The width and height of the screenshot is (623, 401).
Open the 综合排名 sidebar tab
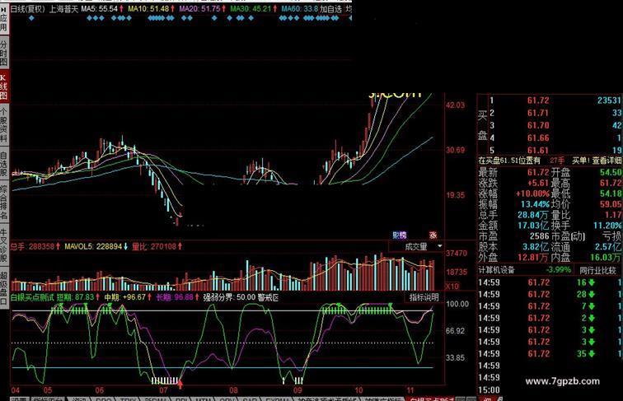click(x=4, y=202)
